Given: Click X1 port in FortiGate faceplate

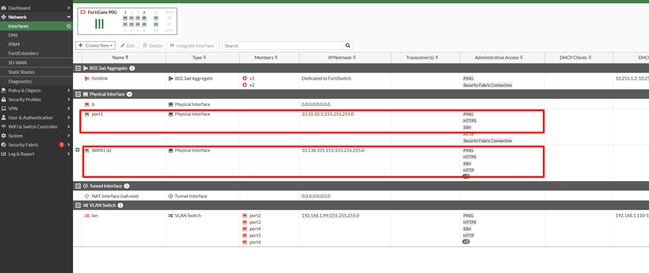Looking at the screenshot, I should pyautogui.click(x=156, y=18).
